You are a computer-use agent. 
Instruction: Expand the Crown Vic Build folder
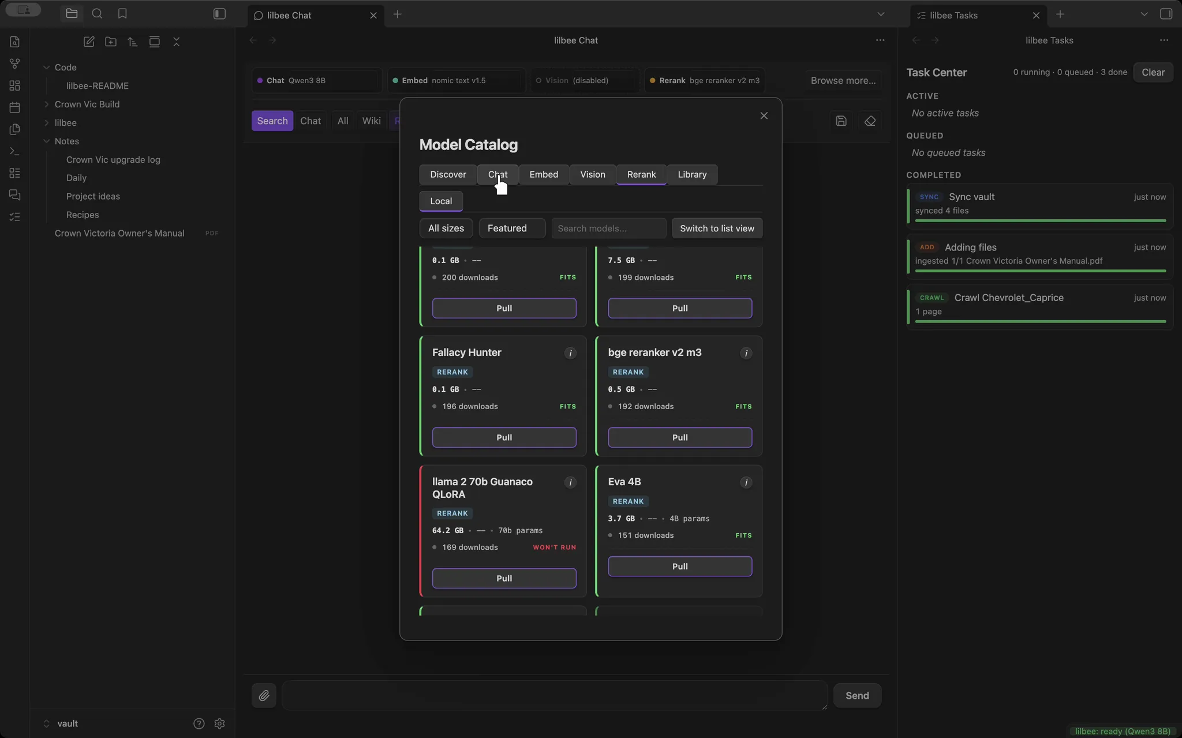46,104
